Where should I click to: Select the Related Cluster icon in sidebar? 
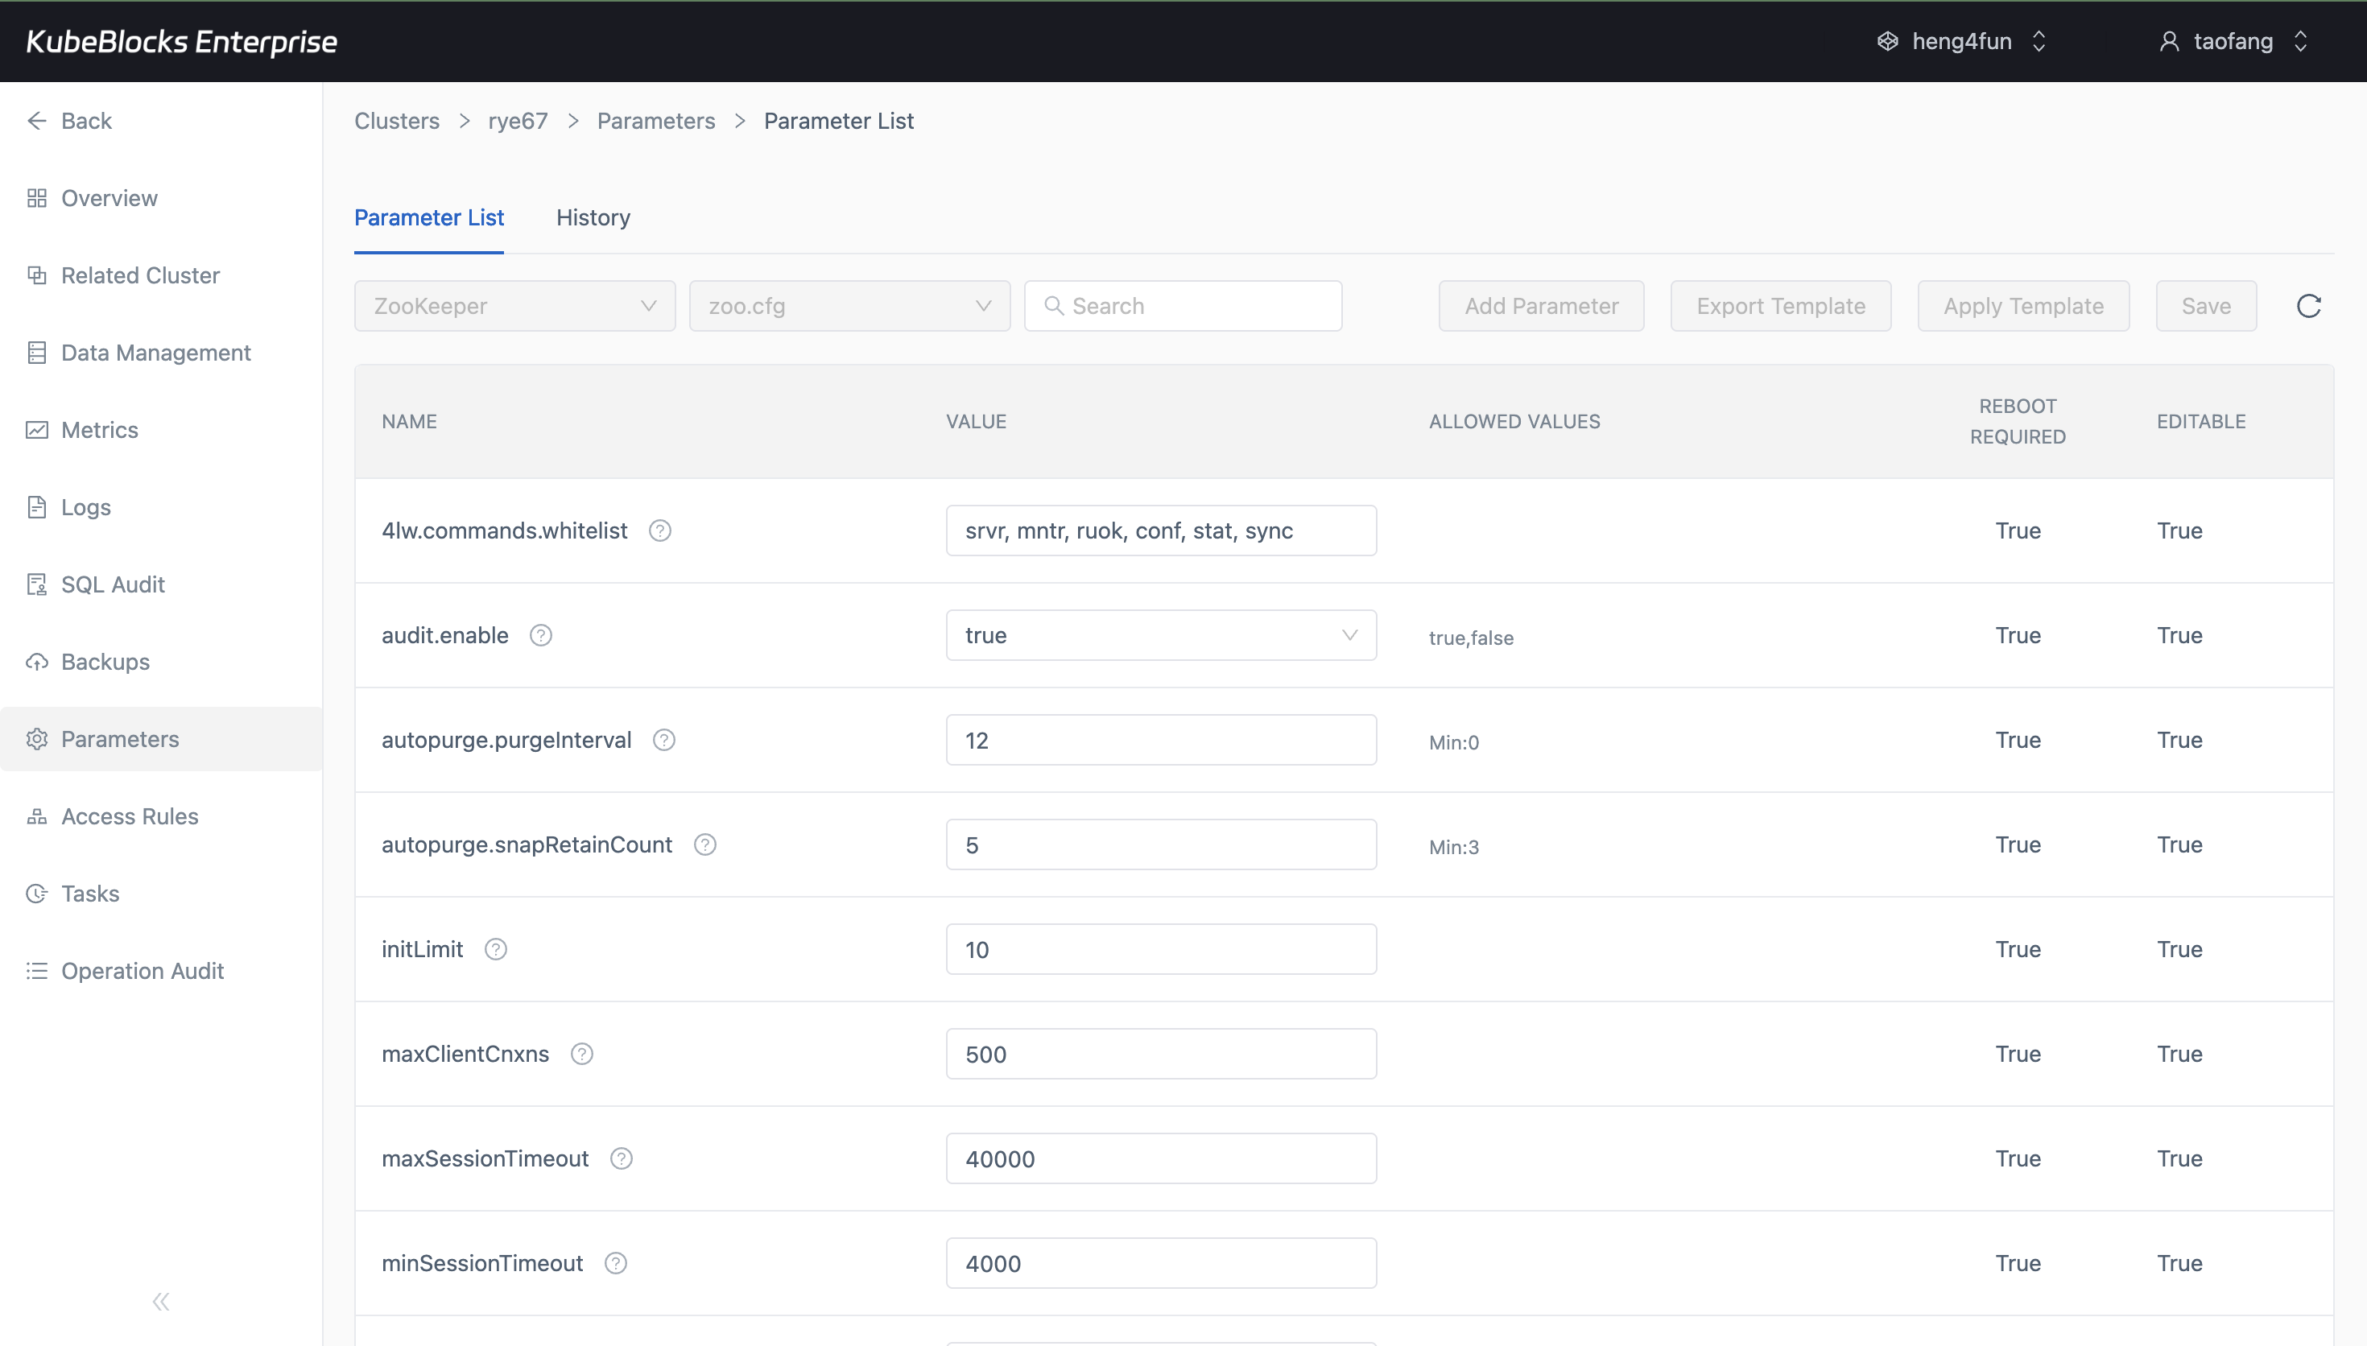(x=37, y=275)
